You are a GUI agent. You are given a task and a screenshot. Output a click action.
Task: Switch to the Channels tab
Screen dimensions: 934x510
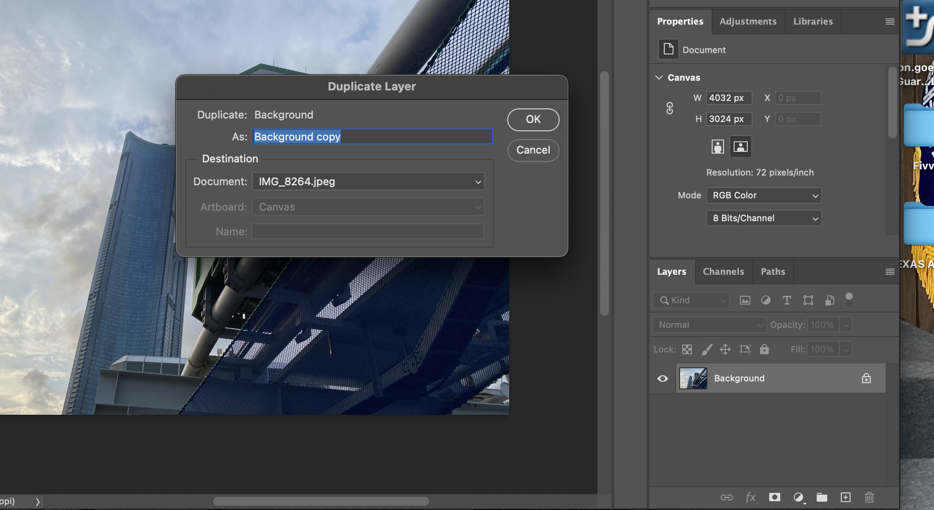[723, 272]
